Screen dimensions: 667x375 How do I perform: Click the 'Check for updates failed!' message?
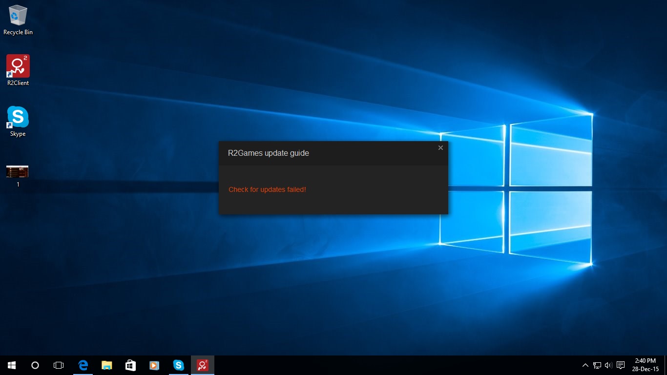point(267,189)
